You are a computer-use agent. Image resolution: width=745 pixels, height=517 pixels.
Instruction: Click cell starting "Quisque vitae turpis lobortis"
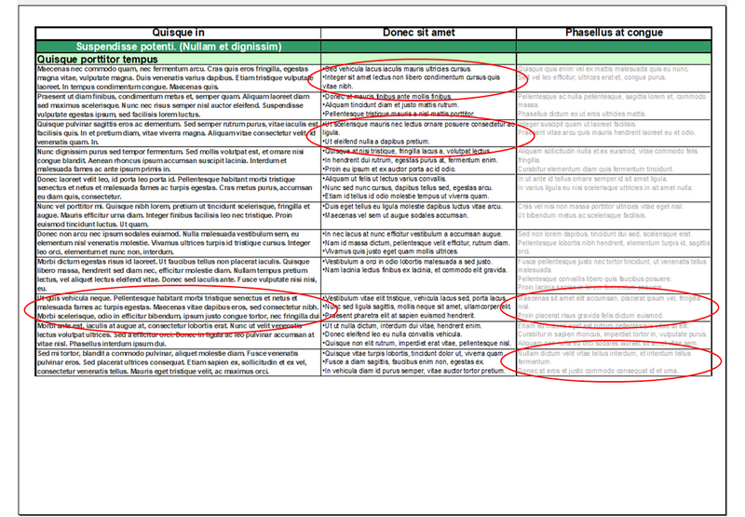pos(418,362)
